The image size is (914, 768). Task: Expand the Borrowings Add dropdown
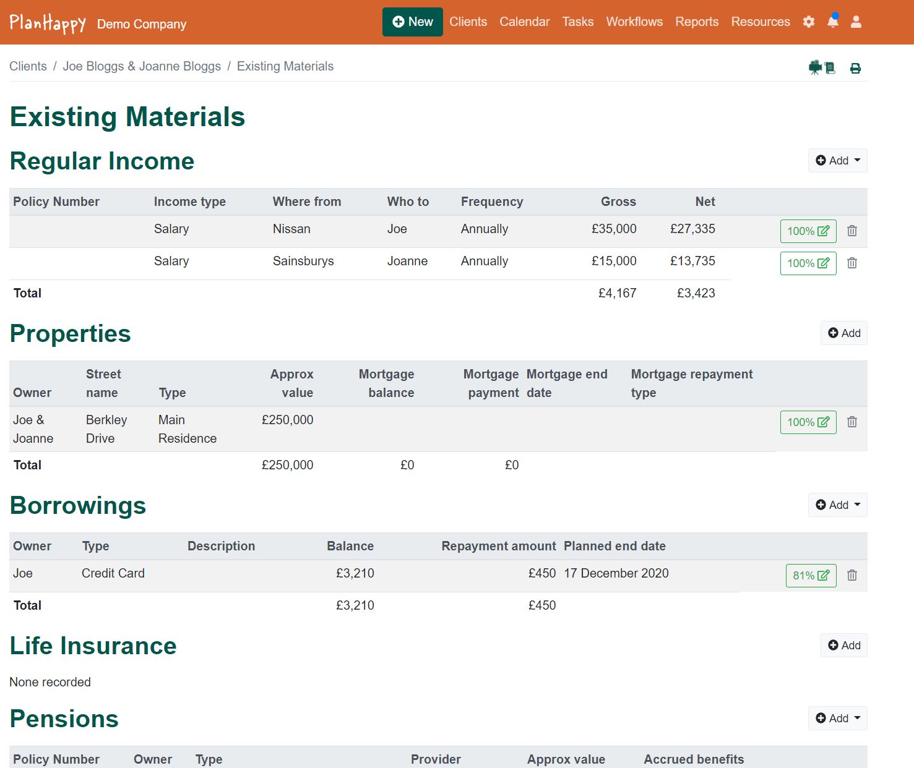[x=837, y=505]
